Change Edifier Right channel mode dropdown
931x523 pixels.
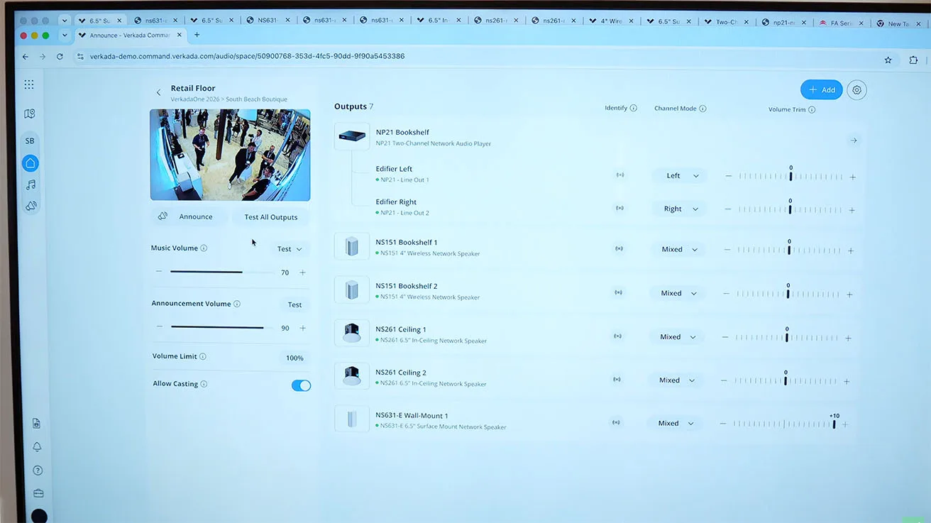click(x=679, y=209)
